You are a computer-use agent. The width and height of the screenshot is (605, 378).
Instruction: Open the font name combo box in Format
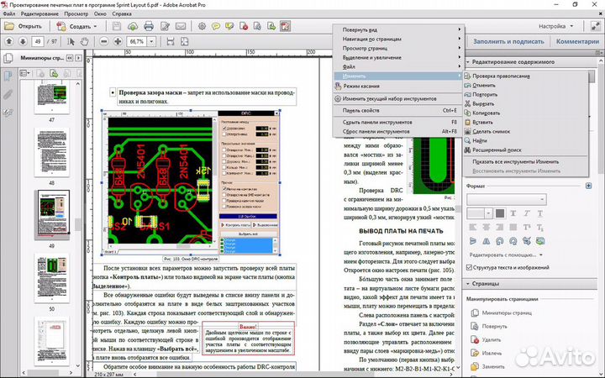pos(506,199)
